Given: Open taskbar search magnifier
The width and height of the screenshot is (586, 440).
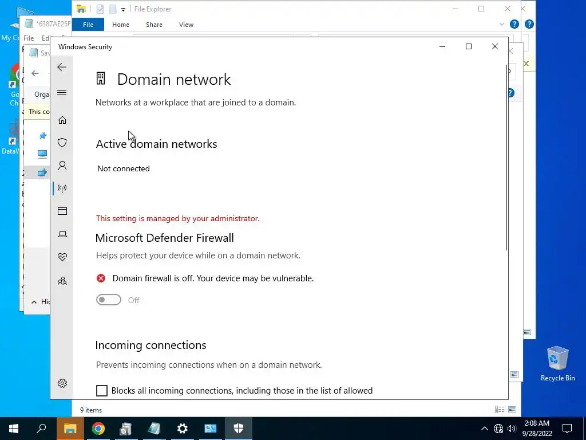Looking at the screenshot, I should click(41, 429).
